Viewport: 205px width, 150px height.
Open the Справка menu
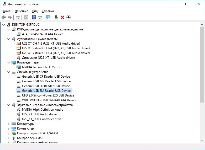pos(48,11)
